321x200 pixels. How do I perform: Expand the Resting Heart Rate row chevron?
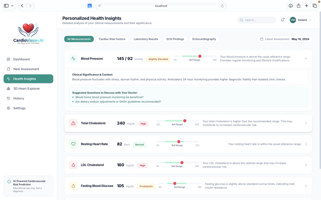pyautogui.click(x=306, y=144)
